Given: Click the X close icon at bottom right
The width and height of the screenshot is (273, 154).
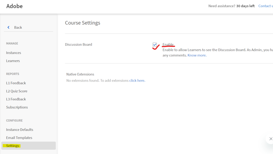Looking at the screenshot, I should tap(271, 139).
